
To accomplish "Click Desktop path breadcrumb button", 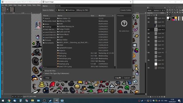I will (70, 10).
